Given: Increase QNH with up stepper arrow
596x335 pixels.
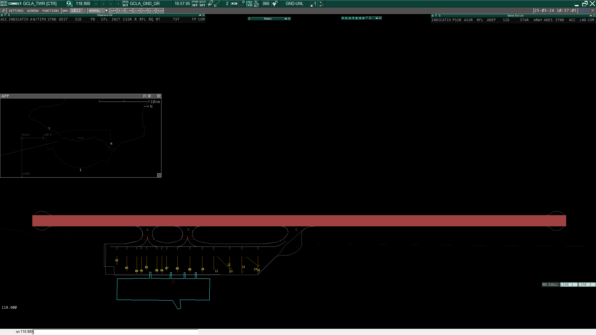Looking at the screenshot, I should pos(85,10).
